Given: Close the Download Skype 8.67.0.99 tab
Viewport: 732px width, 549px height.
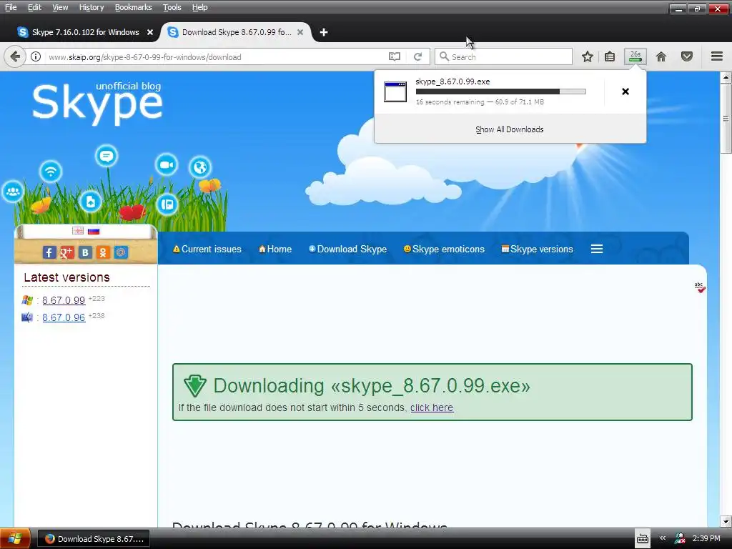Looking at the screenshot, I should 300,32.
